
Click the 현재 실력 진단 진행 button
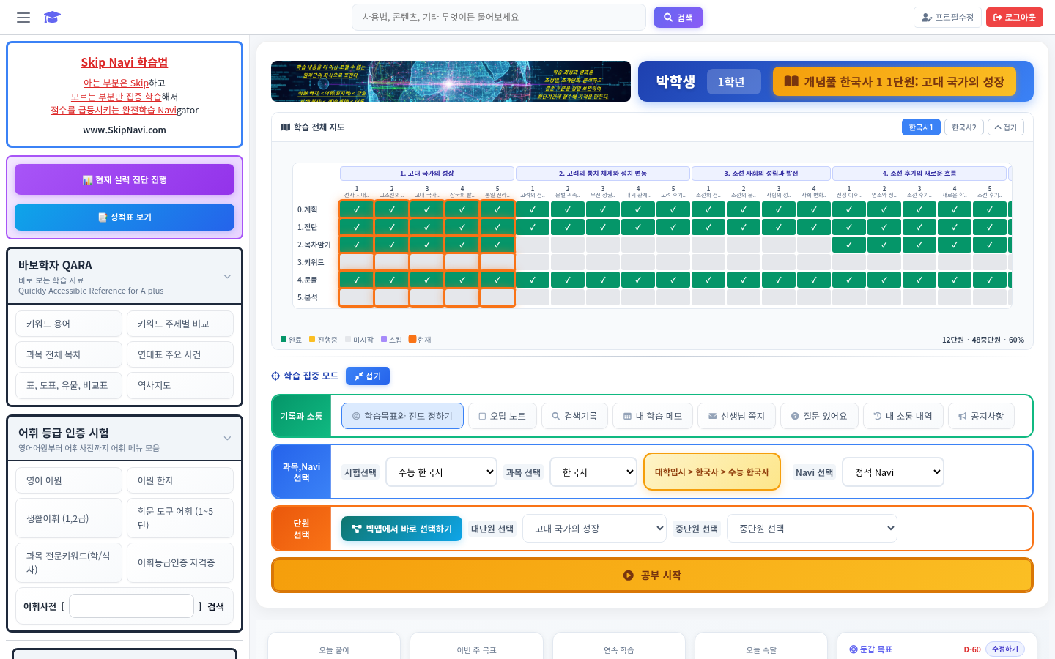click(x=125, y=179)
